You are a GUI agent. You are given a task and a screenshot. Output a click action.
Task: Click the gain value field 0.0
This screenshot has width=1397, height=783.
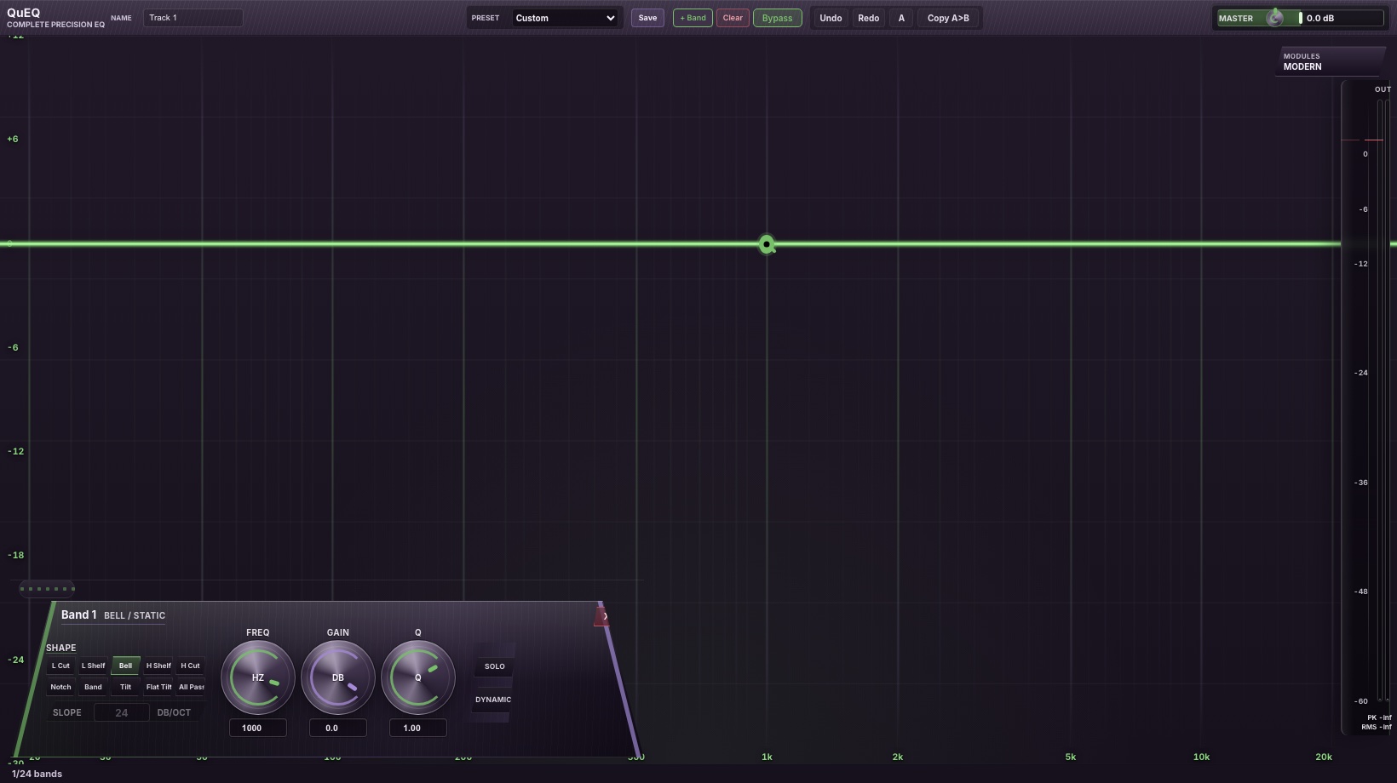tap(338, 728)
